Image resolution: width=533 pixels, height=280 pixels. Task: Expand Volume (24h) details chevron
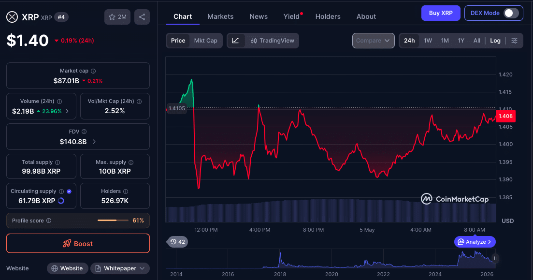point(67,111)
